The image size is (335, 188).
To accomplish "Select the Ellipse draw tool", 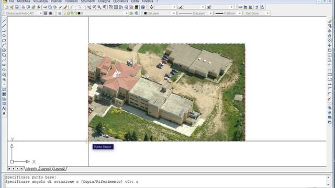I will click(x=4, y=65).
